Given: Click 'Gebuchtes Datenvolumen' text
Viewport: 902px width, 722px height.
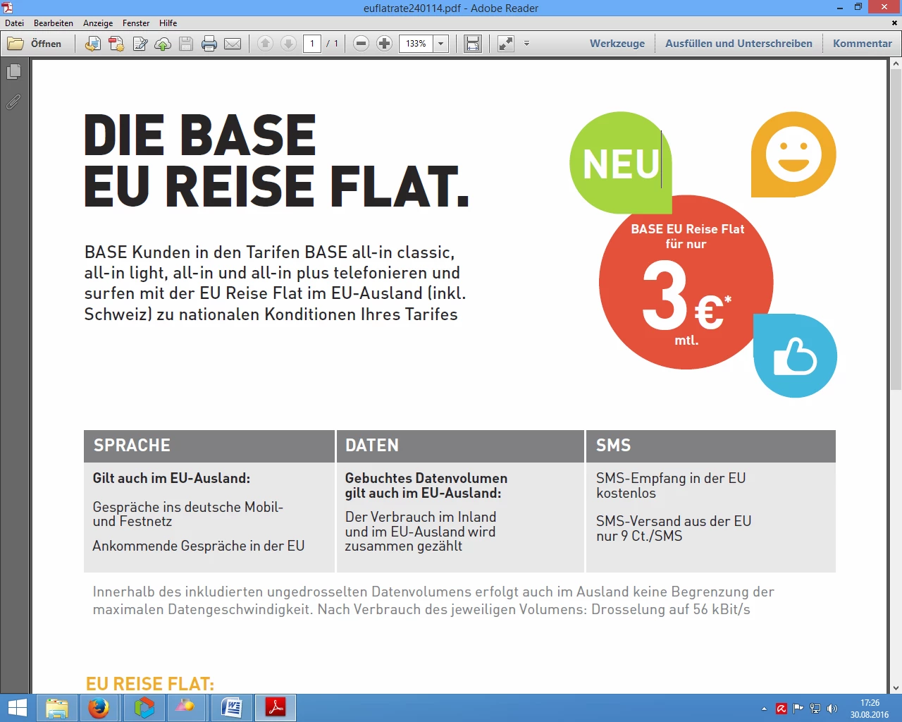Looking at the screenshot, I should click(426, 478).
